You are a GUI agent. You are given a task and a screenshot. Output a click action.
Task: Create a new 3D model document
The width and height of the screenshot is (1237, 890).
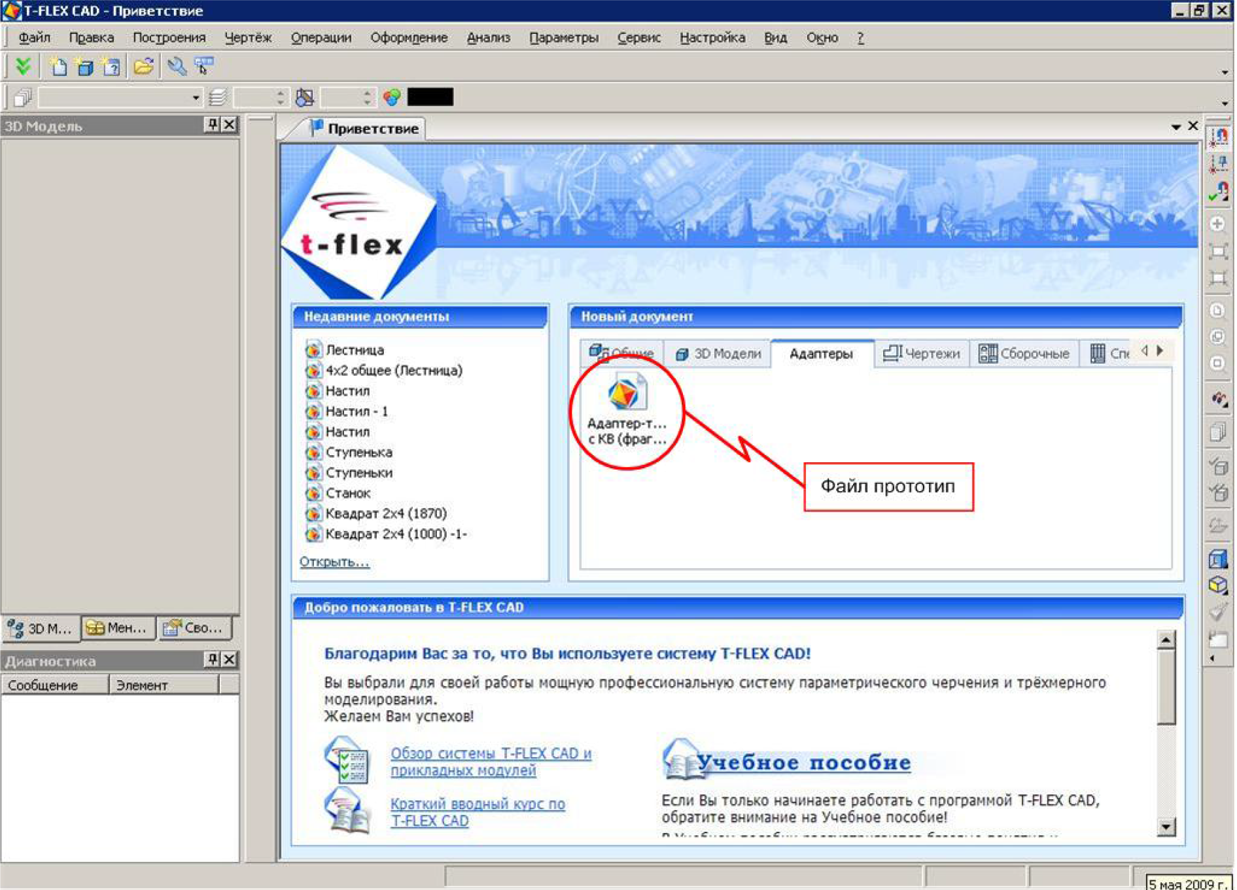point(84,66)
